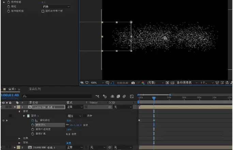
Task: Enable the random distribution checkbox
Action: tap(43, 11)
